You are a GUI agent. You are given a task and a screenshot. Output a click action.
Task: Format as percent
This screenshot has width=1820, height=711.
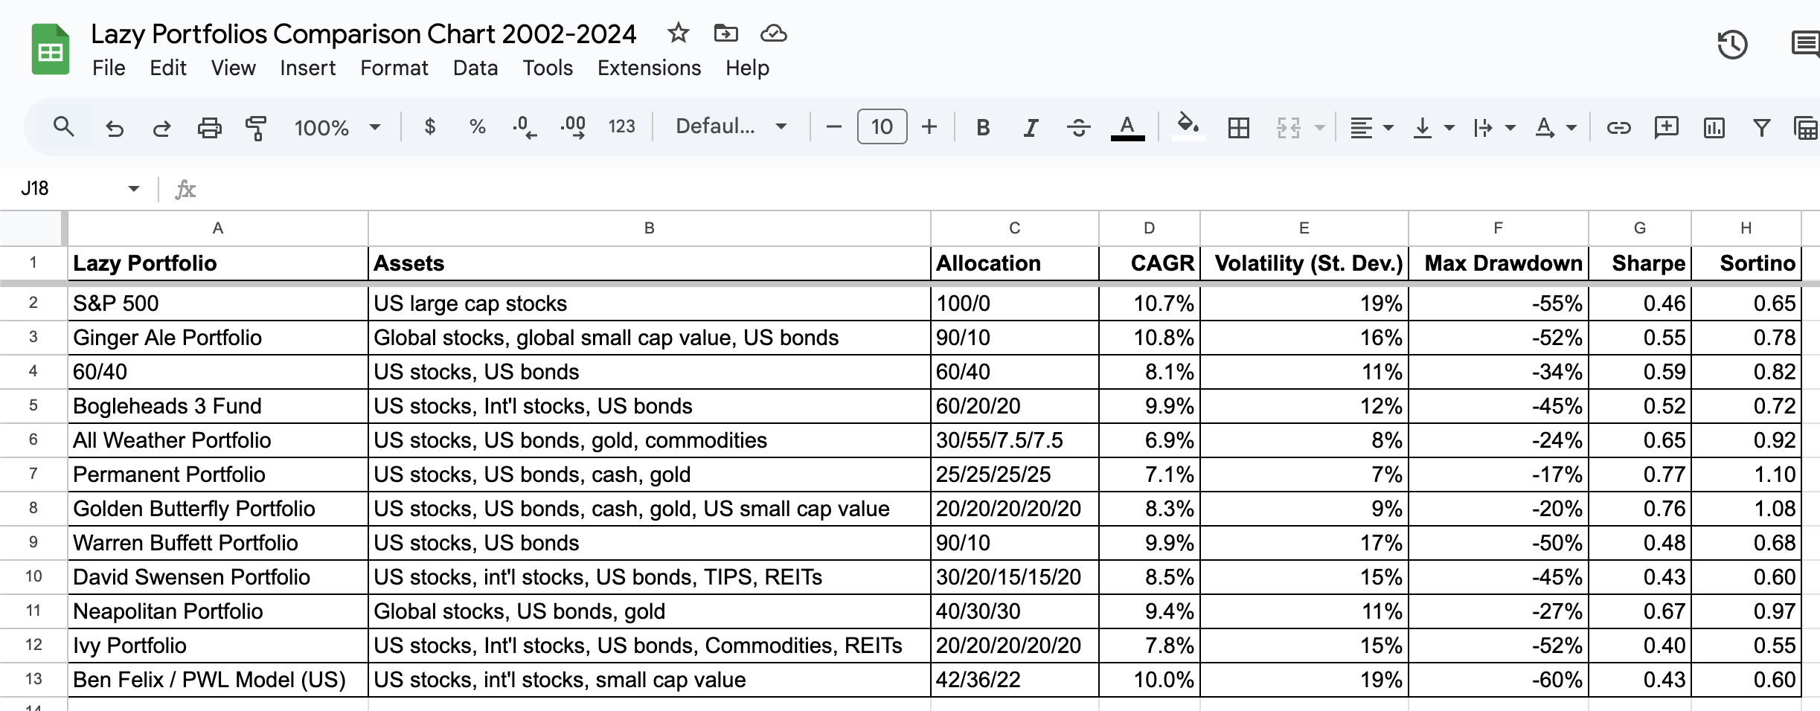(x=477, y=127)
